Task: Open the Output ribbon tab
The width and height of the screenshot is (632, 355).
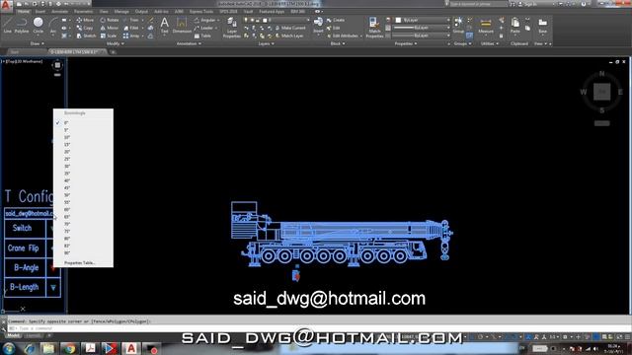Action: tap(141, 12)
